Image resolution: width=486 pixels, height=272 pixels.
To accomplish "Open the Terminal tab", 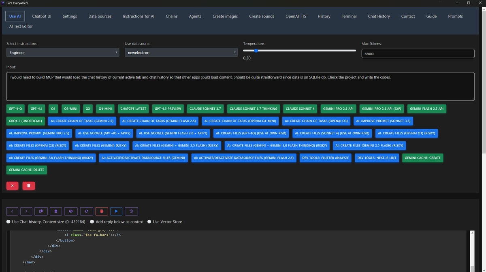I will [x=349, y=16].
